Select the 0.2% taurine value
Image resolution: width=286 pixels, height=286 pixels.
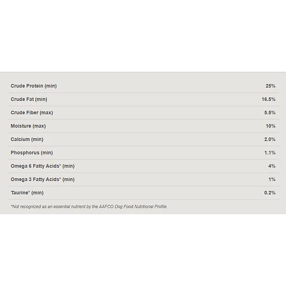click(x=270, y=193)
